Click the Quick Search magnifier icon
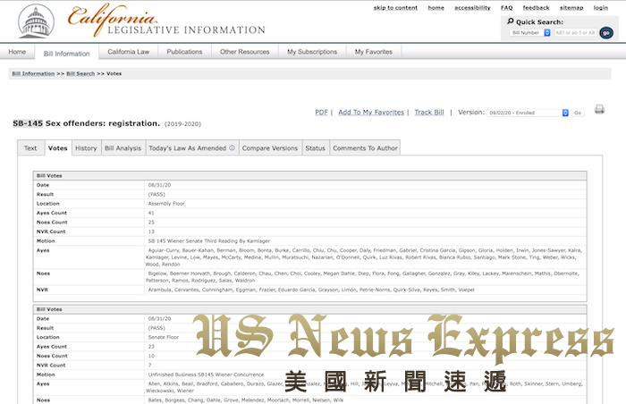Screen dimensions: 626x404 coord(511,21)
